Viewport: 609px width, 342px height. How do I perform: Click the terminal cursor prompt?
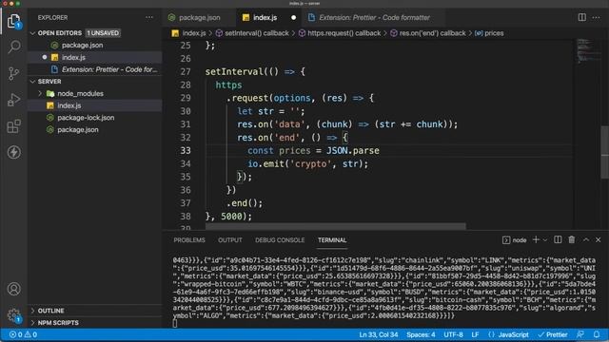175,323
